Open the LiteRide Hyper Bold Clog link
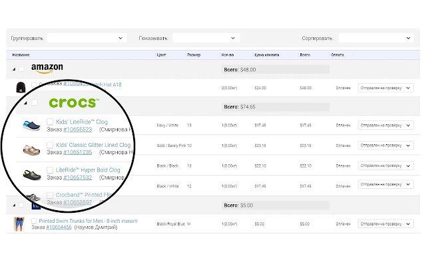The image size is (426, 266). 88,170
